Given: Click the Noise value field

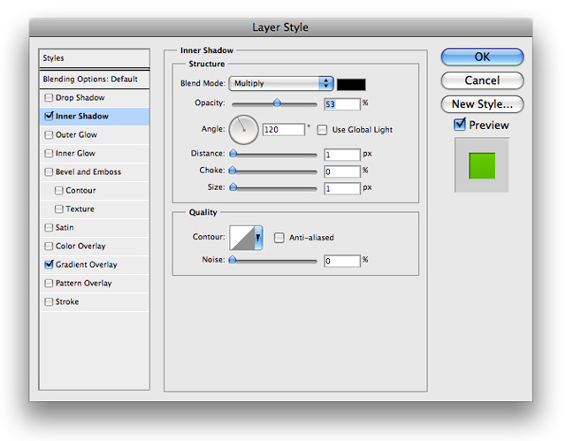Looking at the screenshot, I should point(342,261).
